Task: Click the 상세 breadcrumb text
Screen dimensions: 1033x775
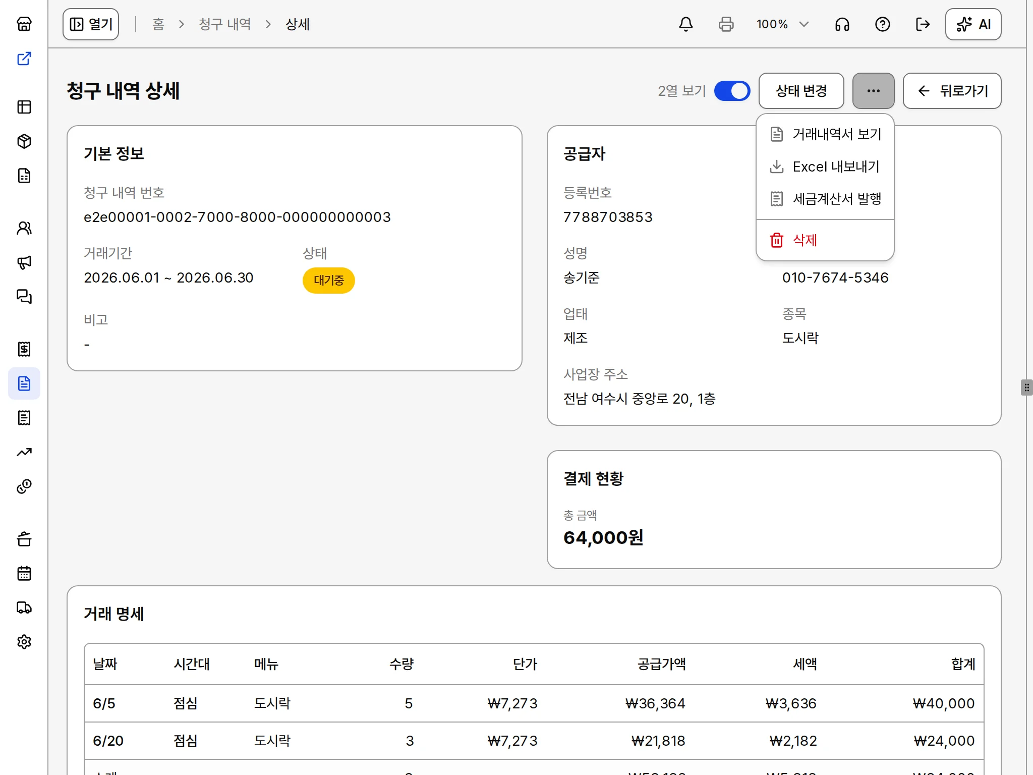Action: [298, 24]
